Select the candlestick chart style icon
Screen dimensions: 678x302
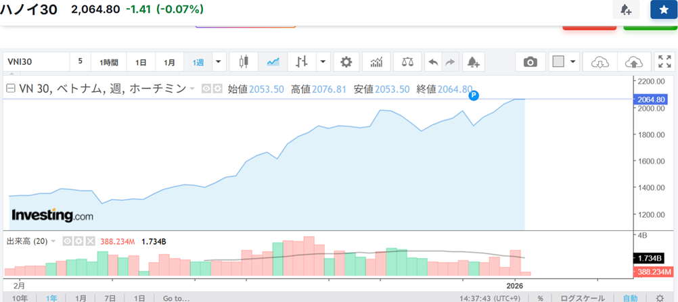(244, 62)
